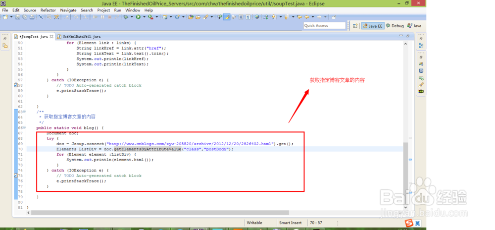Open the File menu
Screen dimensions: 495x230
(x=5, y=10)
